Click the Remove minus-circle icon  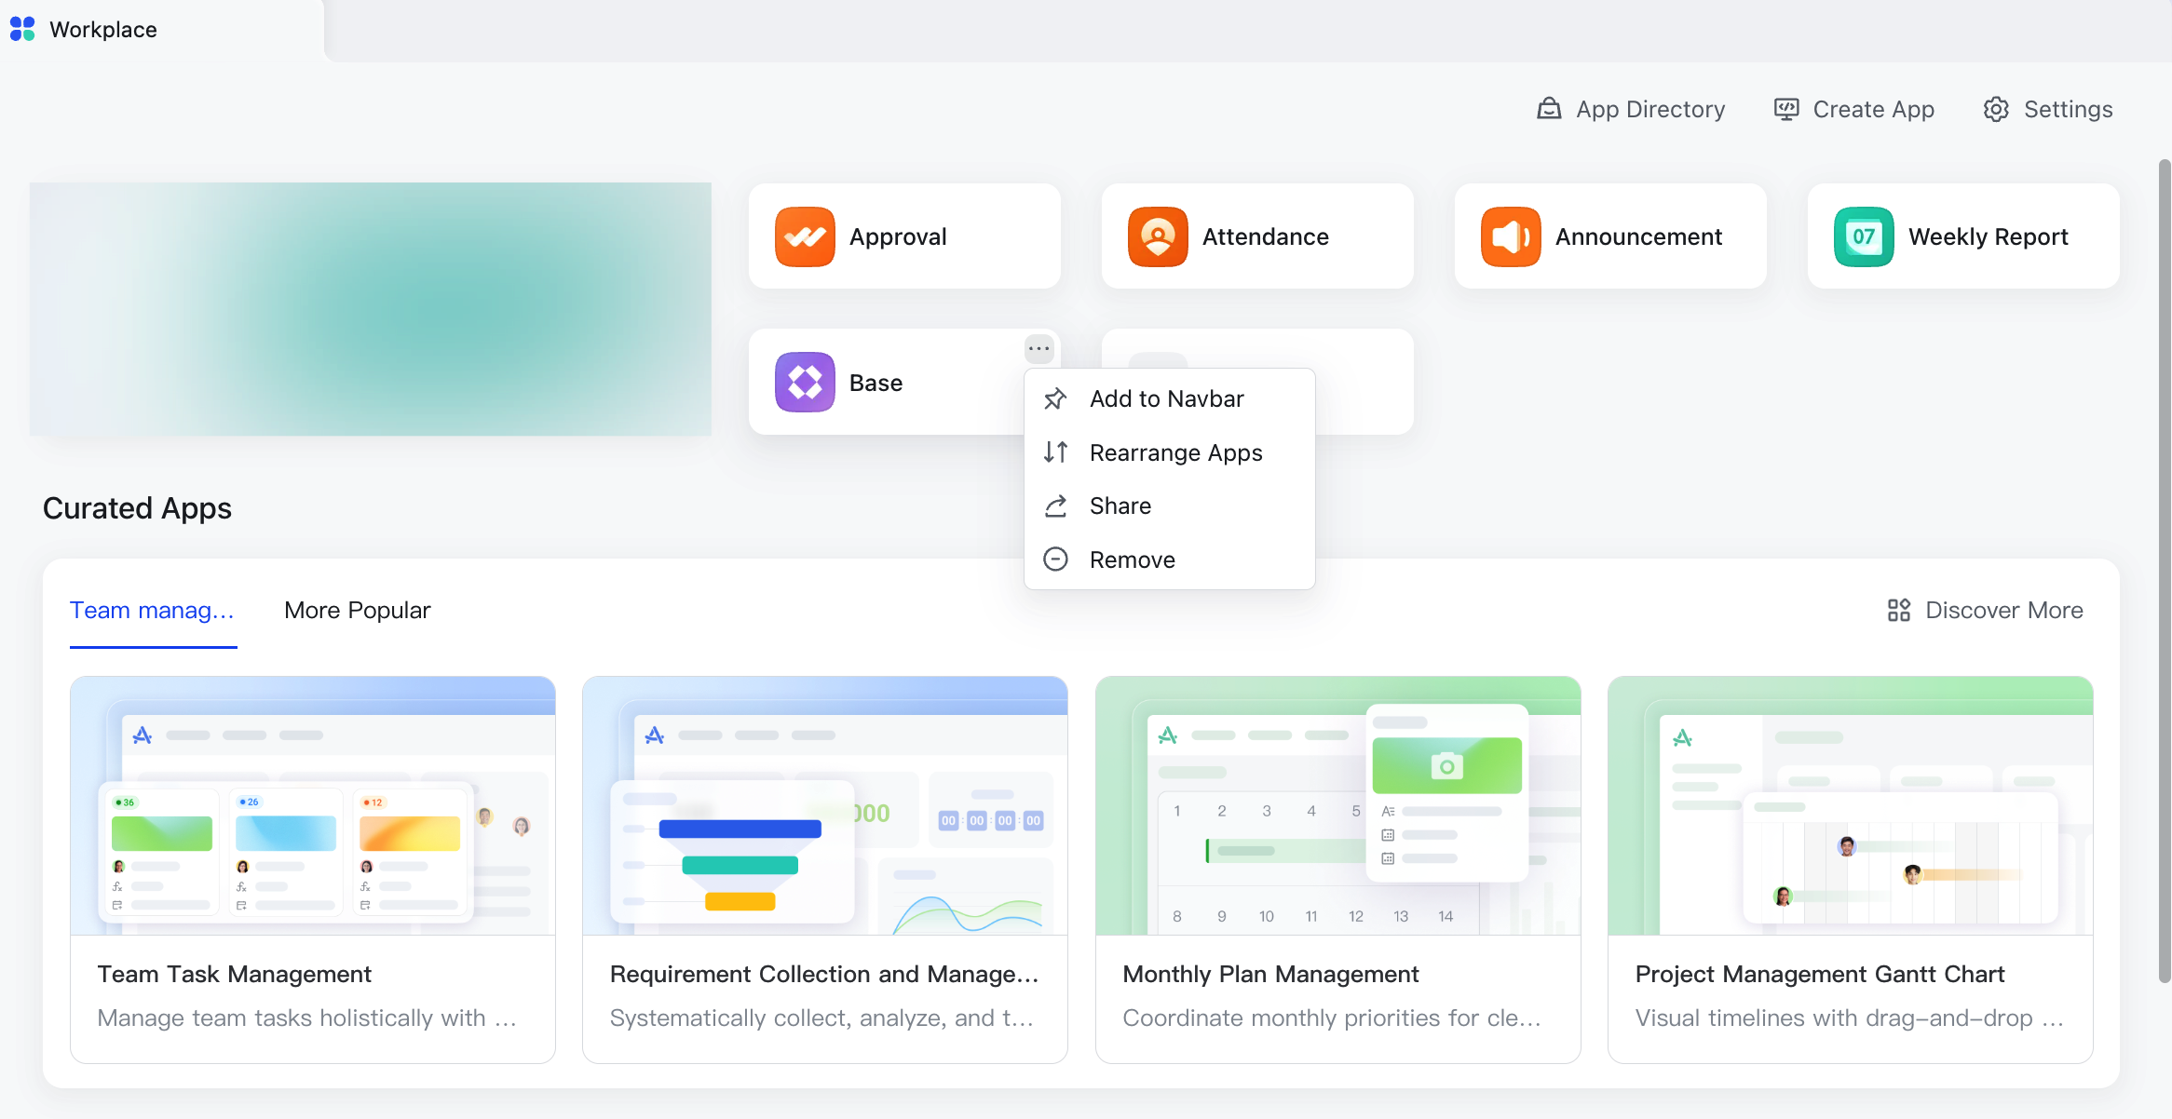[x=1055, y=559]
